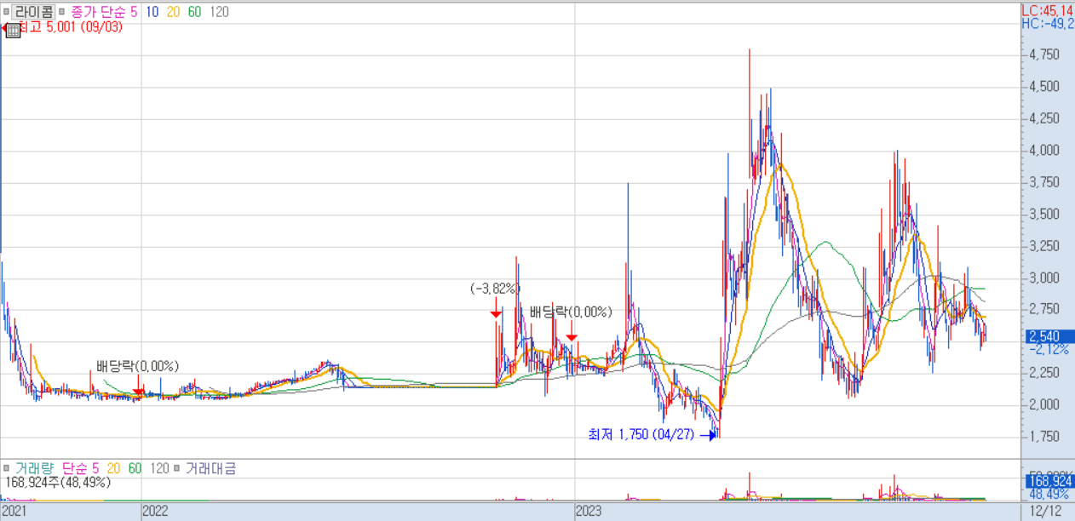Click the small square marker left of 라이콤

point(6,13)
